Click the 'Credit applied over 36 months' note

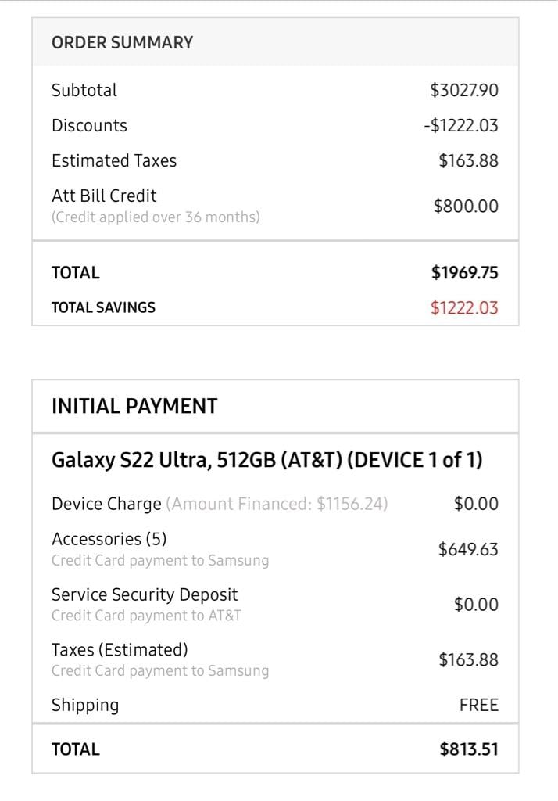click(156, 217)
